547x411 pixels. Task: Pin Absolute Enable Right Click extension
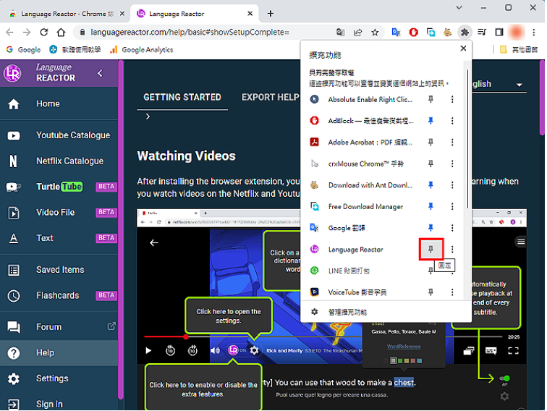pos(431,99)
